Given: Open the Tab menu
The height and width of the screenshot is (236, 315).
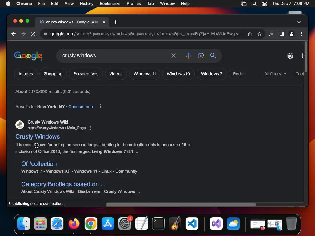Looking at the screenshot, I should (150, 4).
